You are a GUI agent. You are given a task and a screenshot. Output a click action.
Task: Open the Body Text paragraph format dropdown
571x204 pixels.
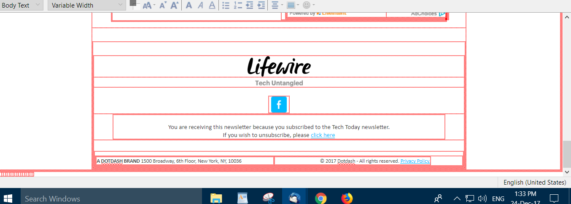click(21, 5)
